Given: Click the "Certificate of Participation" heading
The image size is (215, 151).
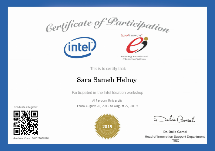Looking at the screenshot, I should (108, 25).
